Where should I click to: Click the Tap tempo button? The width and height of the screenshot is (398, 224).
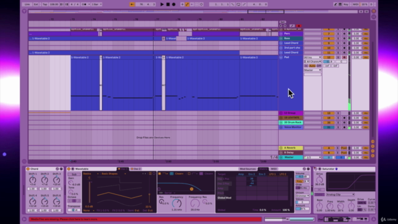(x=45, y=4)
